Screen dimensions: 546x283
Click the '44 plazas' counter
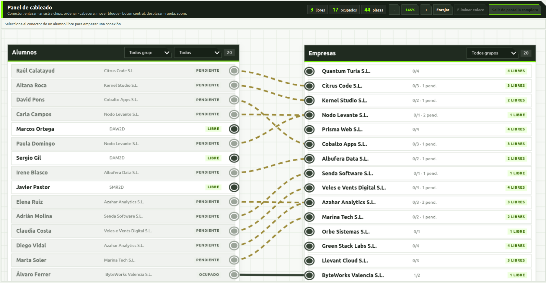(x=374, y=10)
